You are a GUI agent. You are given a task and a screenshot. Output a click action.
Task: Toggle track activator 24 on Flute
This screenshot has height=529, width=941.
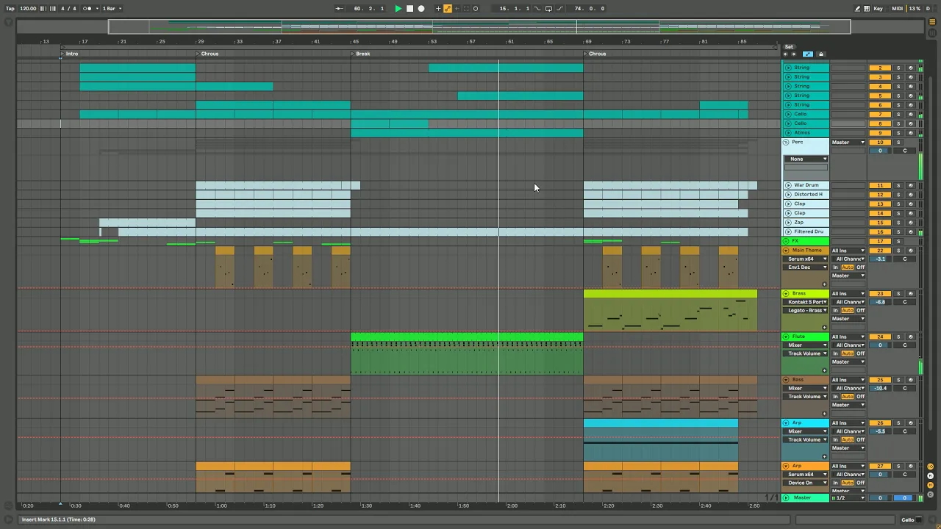(x=880, y=337)
